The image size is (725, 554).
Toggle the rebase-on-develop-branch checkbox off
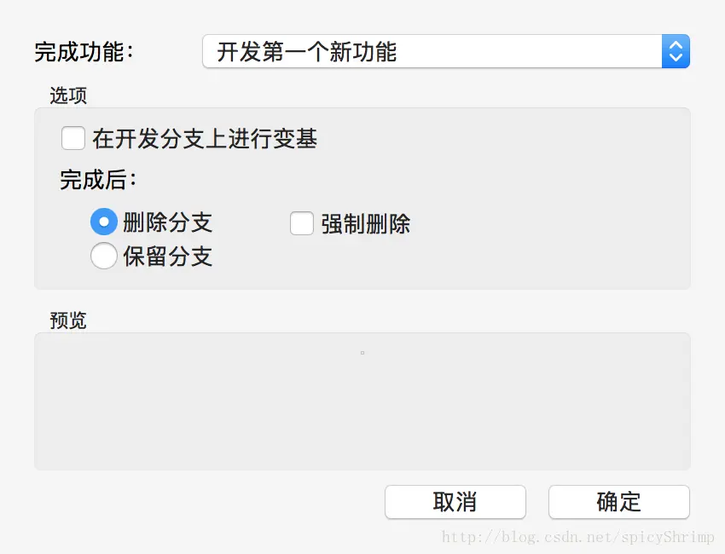point(73,138)
